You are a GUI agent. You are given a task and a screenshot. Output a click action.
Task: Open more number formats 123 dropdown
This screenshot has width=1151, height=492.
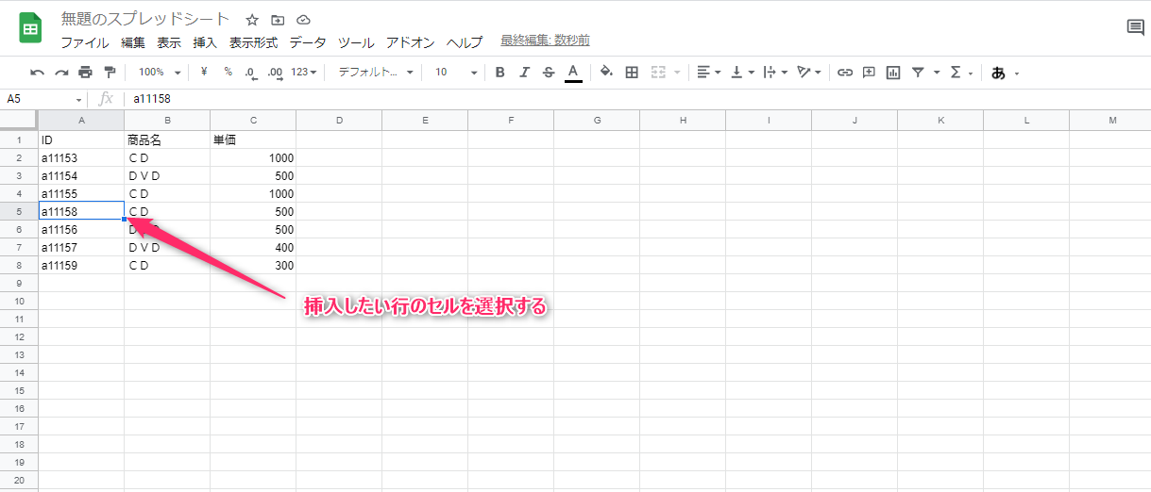304,72
